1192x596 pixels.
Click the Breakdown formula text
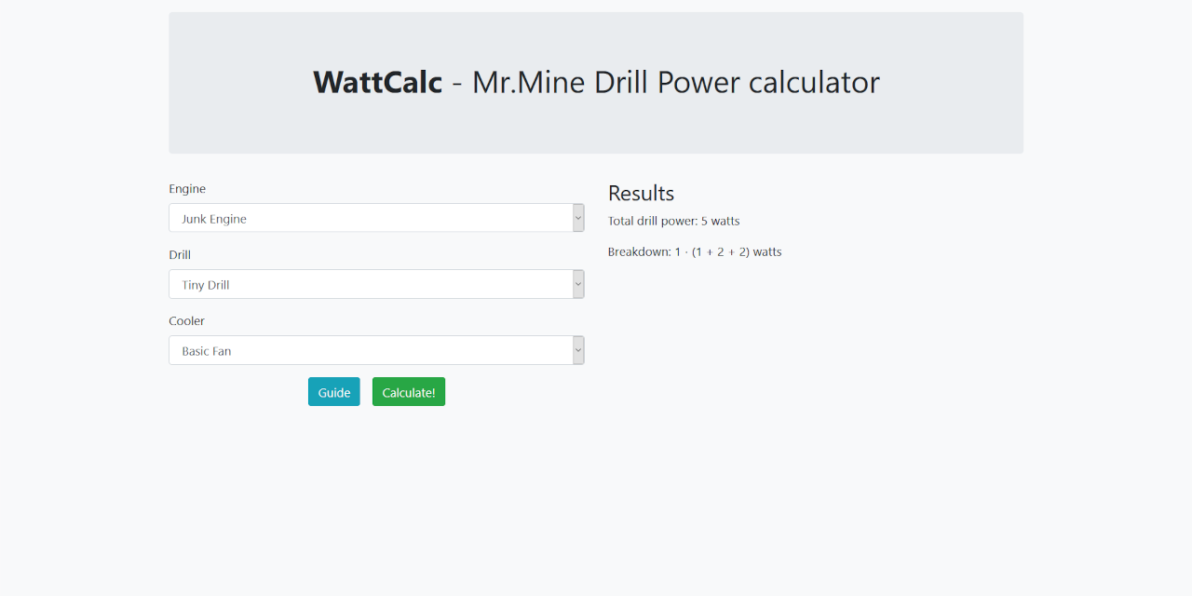click(x=695, y=251)
